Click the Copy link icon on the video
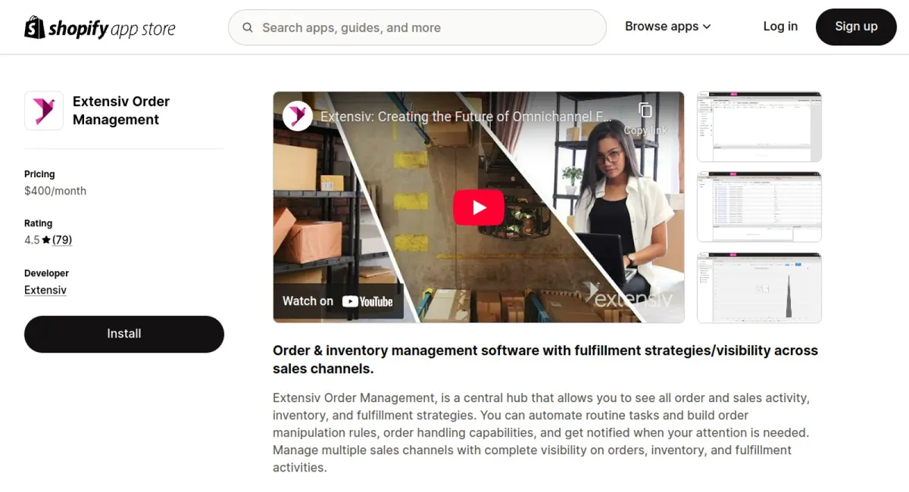This screenshot has height=492, width=909. click(x=645, y=111)
